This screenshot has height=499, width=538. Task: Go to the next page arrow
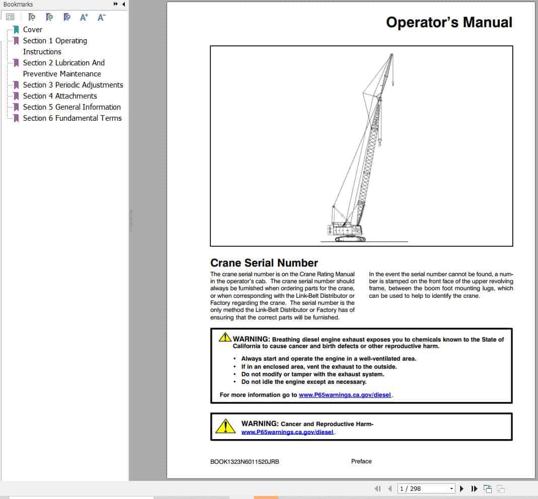[462, 488]
